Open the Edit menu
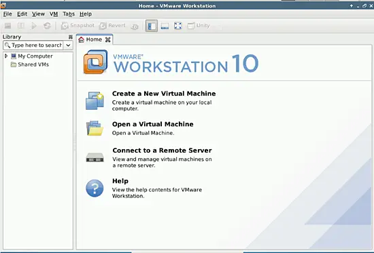The image size is (374, 253). click(22, 14)
